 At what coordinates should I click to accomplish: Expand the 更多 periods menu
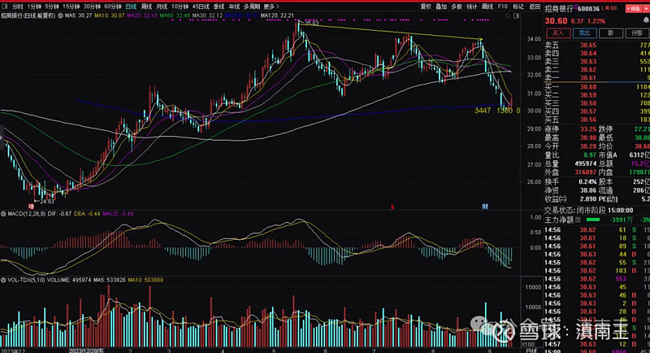coord(271,7)
